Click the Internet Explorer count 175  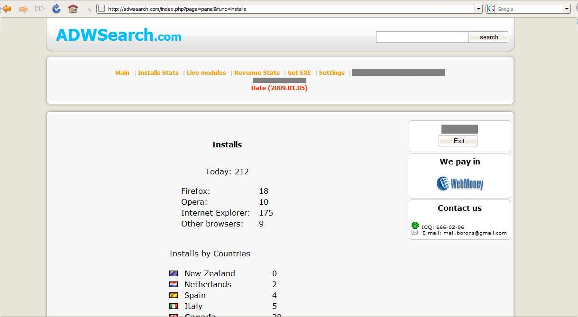click(266, 213)
